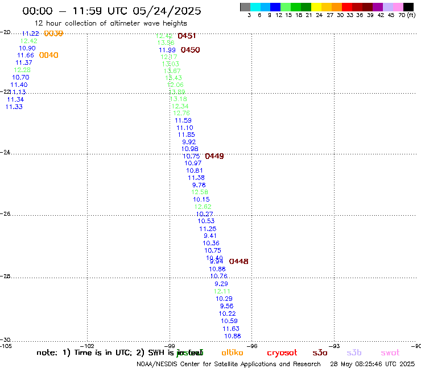Click the pink swot legend label
421x369 pixels.
coord(390,353)
